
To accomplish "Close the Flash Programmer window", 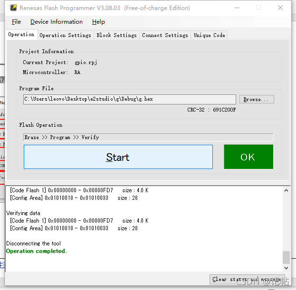I will pyautogui.click(x=280, y=8).
